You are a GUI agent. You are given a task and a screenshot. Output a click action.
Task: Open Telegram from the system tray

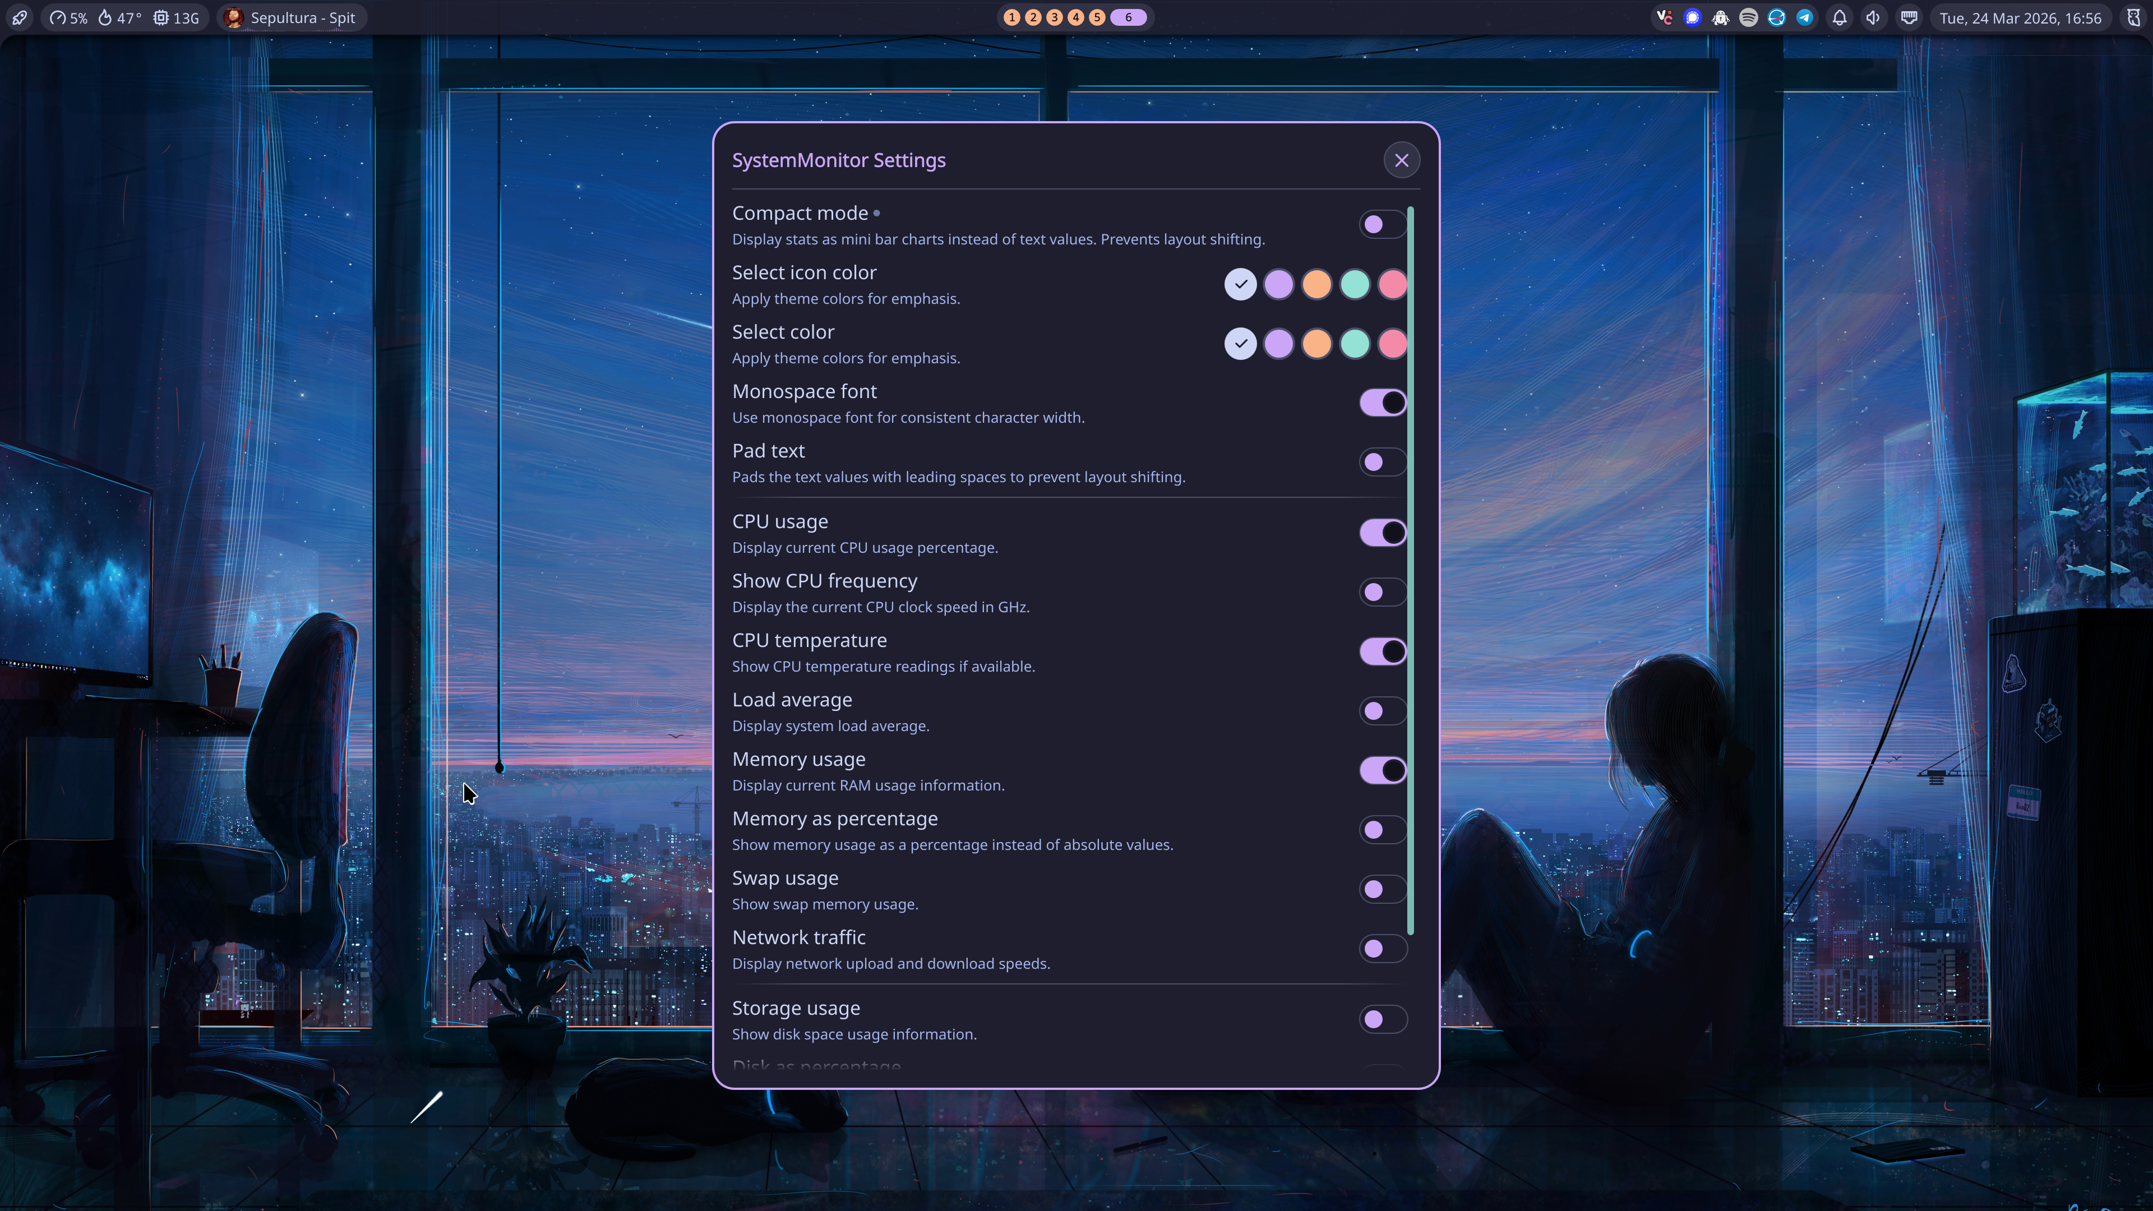[x=1804, y=17]
